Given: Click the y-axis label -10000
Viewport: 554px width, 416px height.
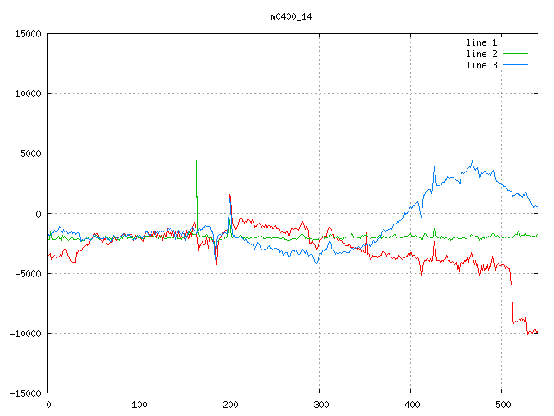Looking at the screenshot, I should coord(25,334).
